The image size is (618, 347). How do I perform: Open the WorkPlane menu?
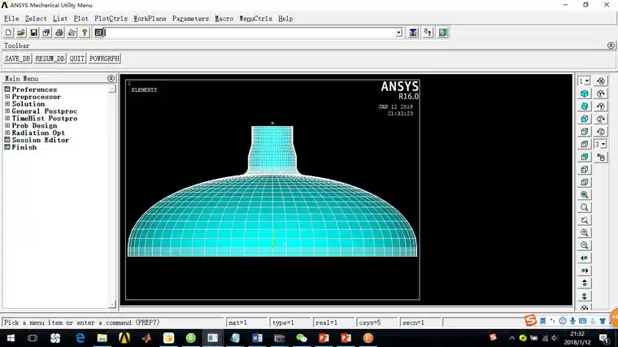(x=150, y=19)
